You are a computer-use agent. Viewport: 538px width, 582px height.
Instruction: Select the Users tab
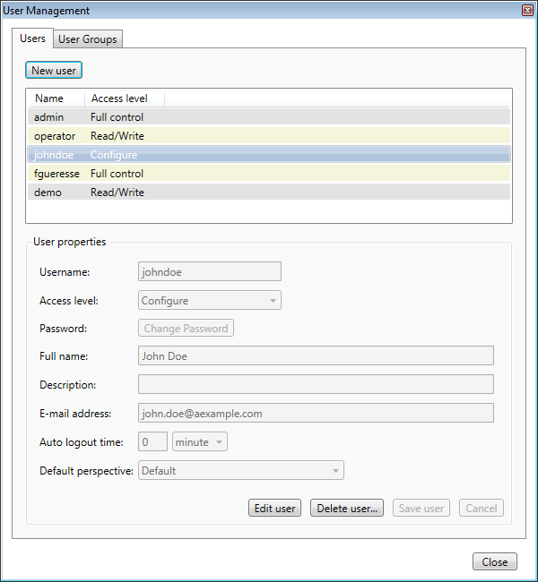click(32, 39)
